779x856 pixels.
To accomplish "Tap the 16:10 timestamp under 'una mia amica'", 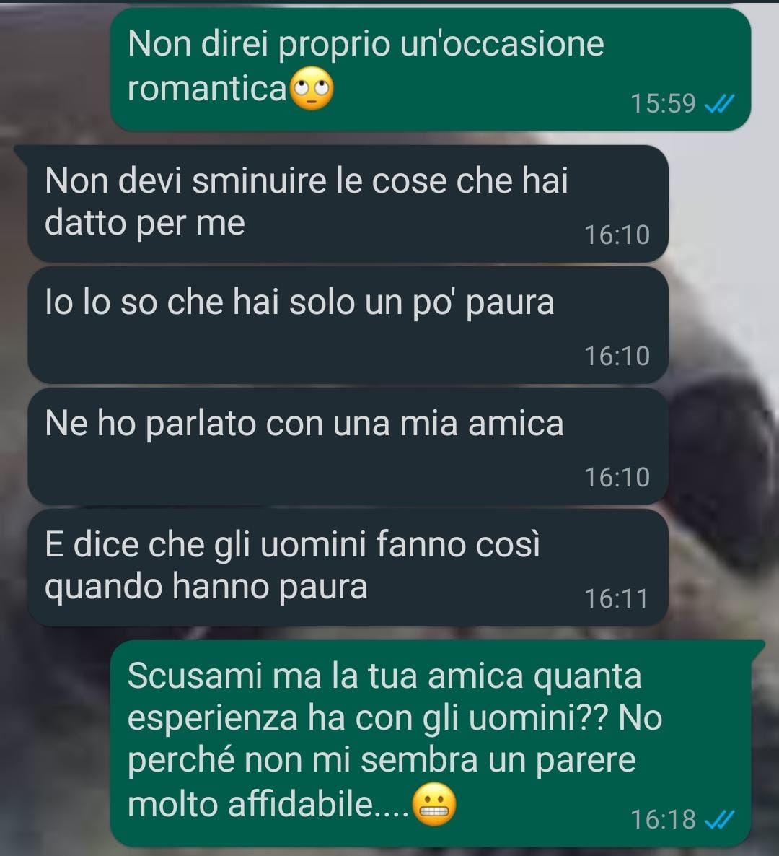I will coord(617,478).
